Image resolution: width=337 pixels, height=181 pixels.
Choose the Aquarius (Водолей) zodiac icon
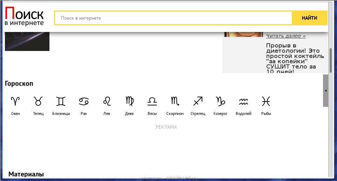243,102
